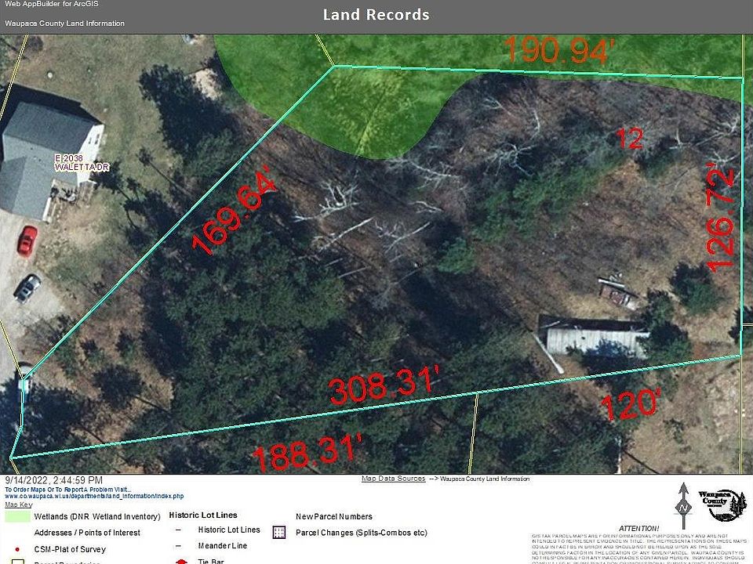Click the Parcel Changes legend symbol
This screenshot has width=753, height=564.
click(x=278, y=533)
